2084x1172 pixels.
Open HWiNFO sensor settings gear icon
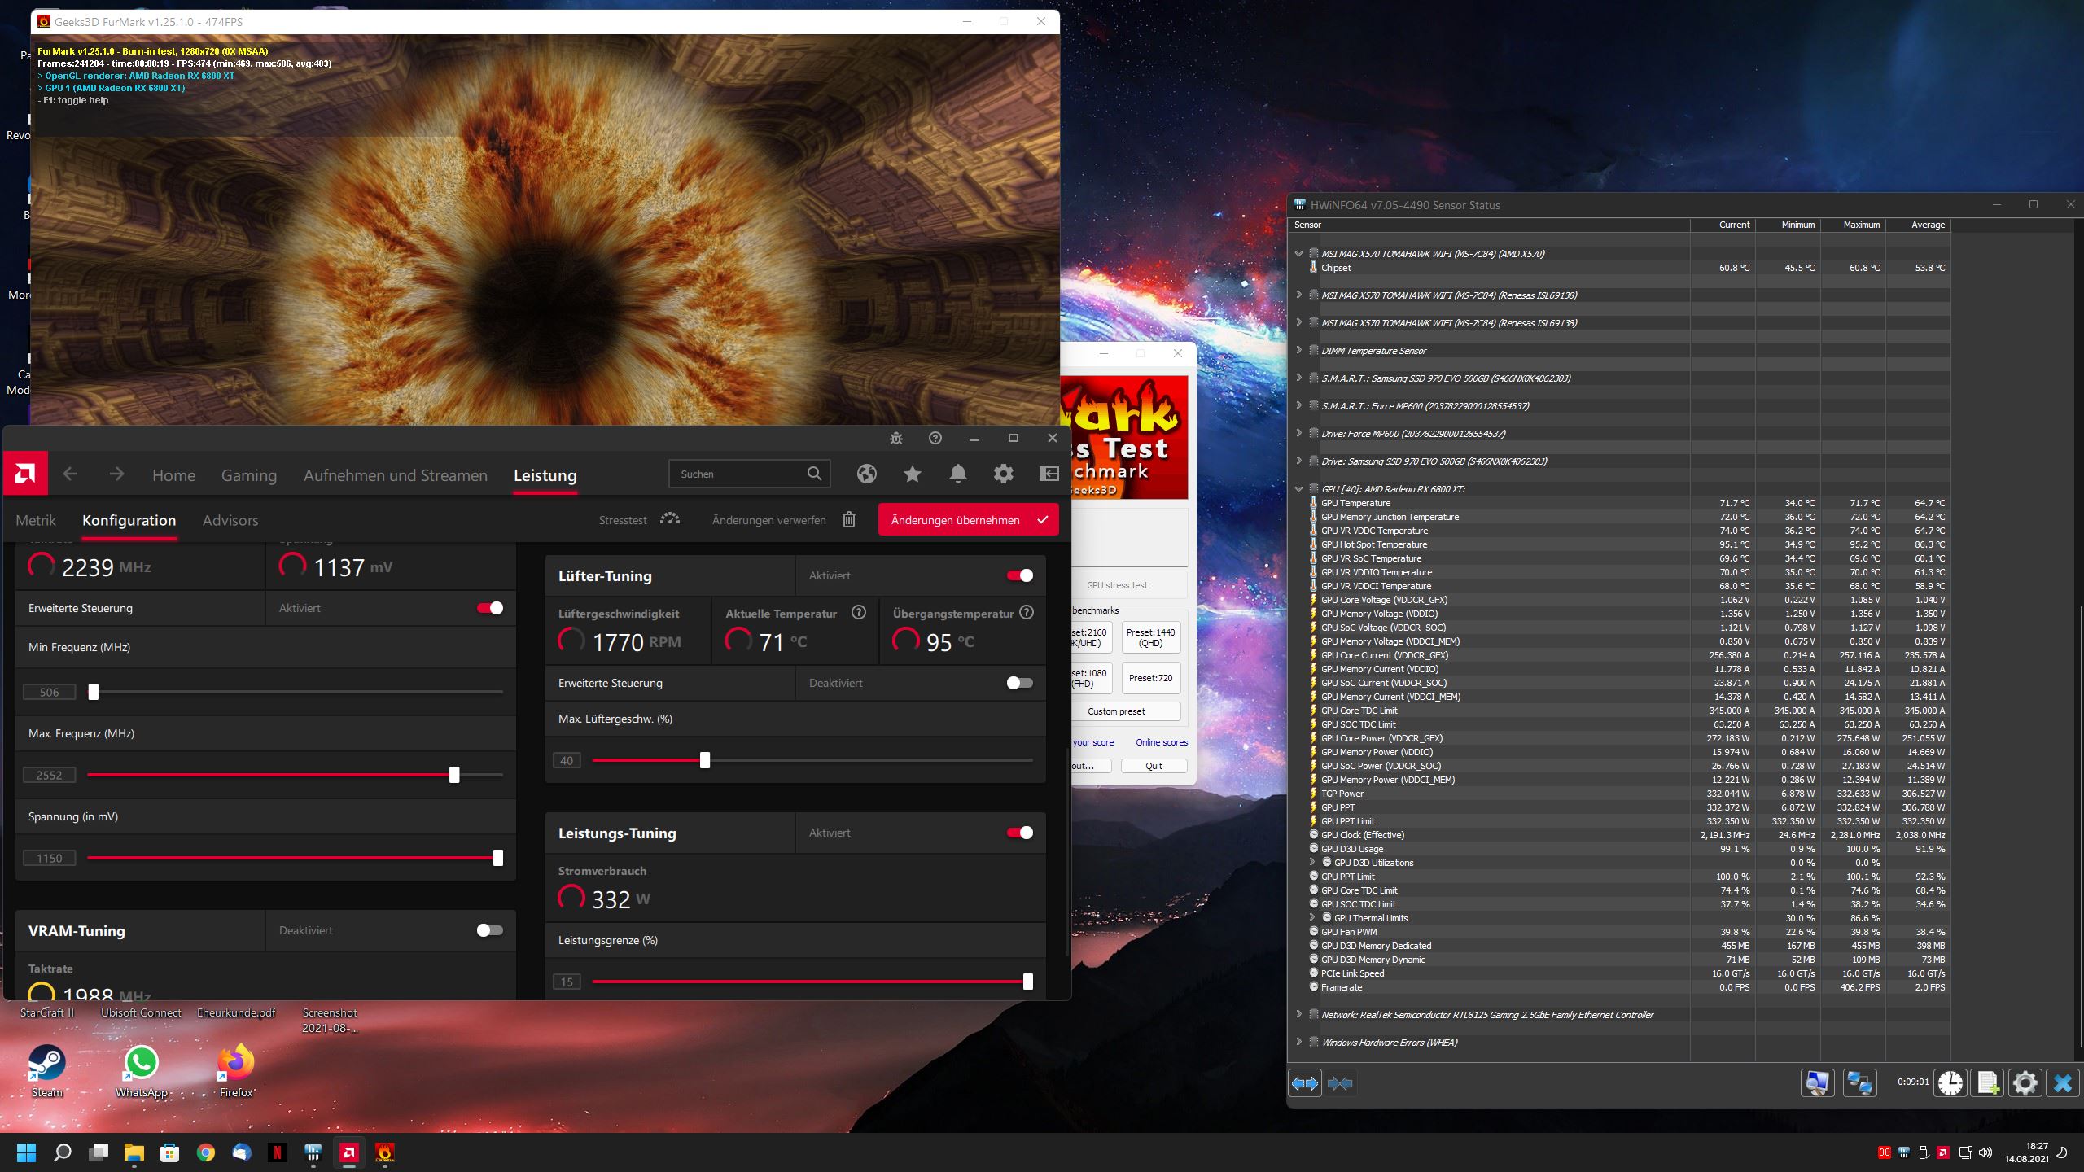pyautogui.click(x=2025, y=1083)
